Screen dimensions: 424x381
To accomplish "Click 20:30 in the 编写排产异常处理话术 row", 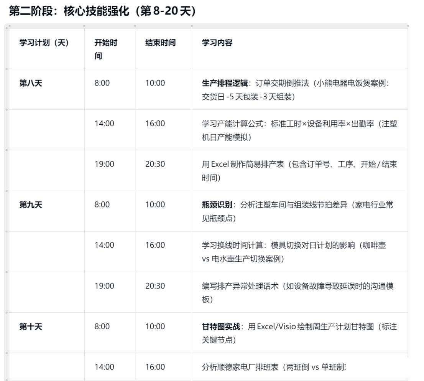I will 155,286.
